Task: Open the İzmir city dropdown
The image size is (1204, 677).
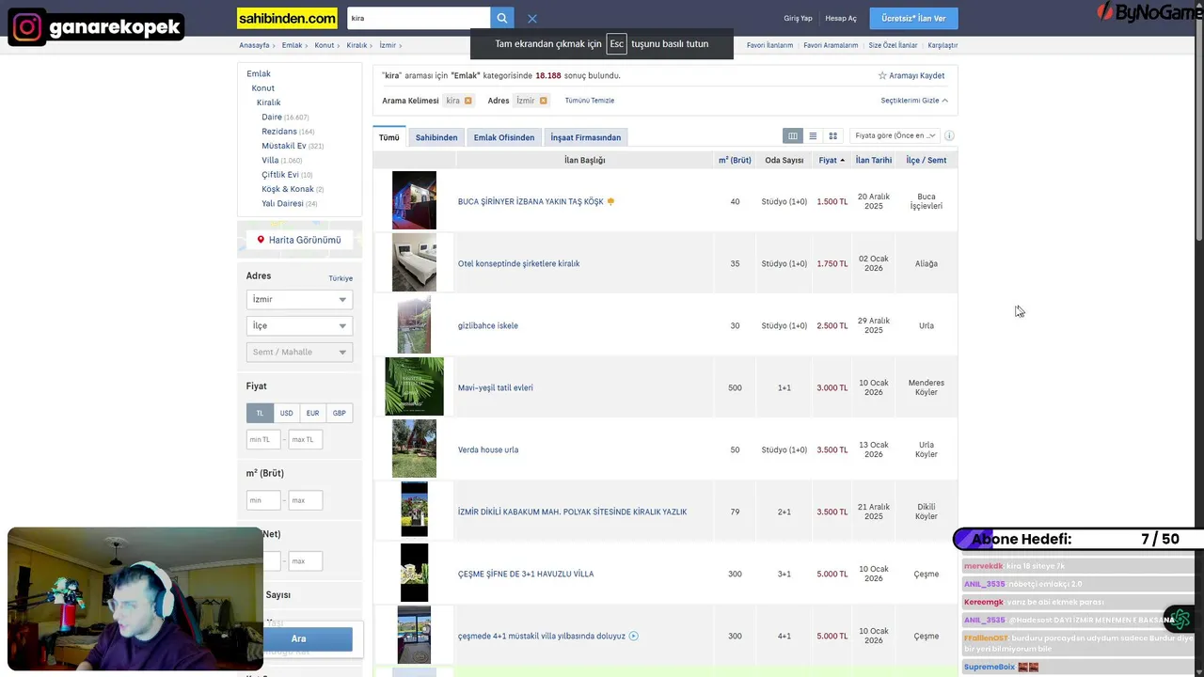Action: (x=299, y=299)
